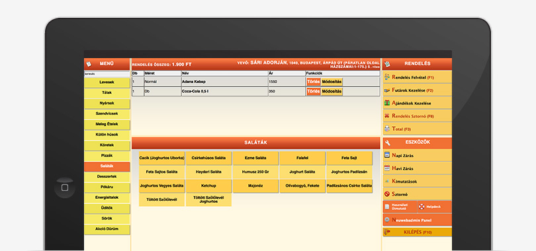This screenshot has height=251, width=536.
Task: Click the Rendelés Sztornó red X icon
Action: click(387, 116)
